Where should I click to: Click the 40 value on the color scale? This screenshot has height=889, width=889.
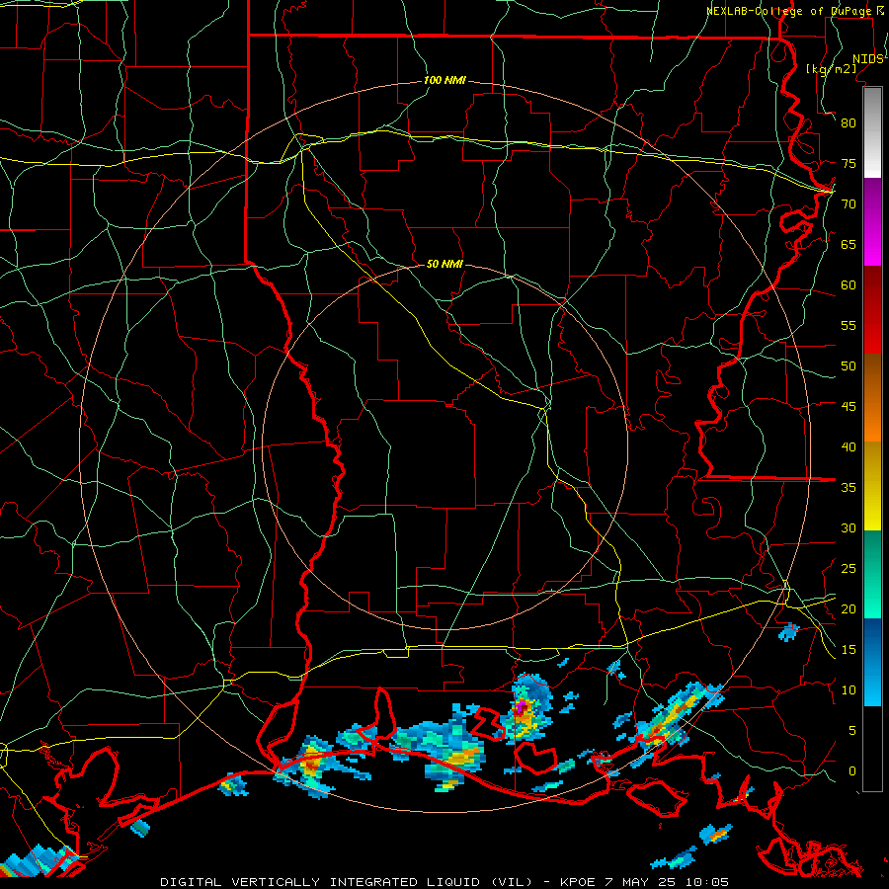tap(849, 446)
